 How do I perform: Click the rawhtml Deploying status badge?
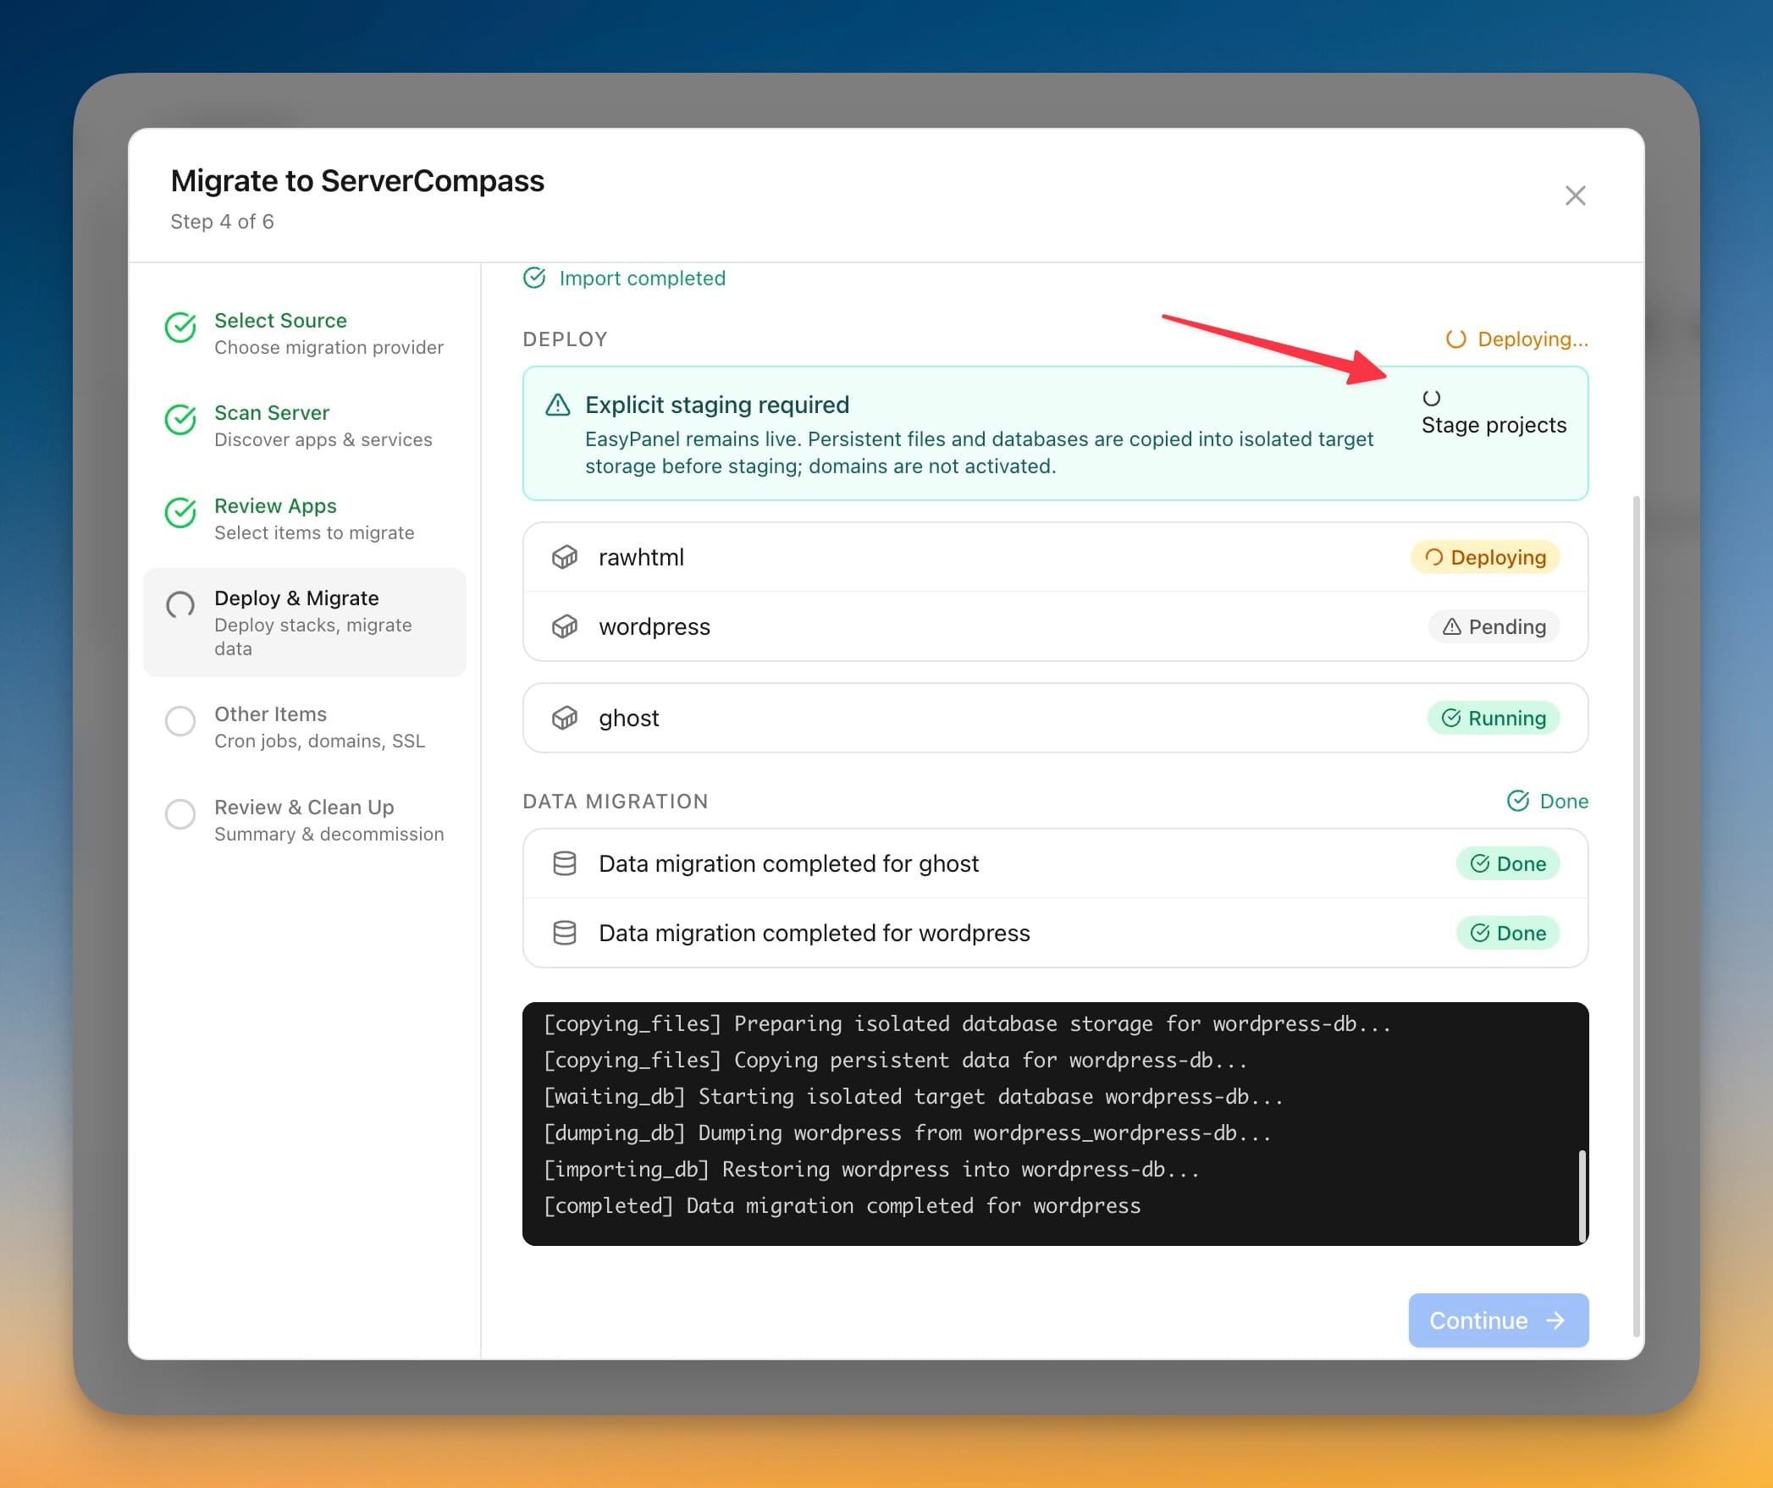pos(1485,557)
